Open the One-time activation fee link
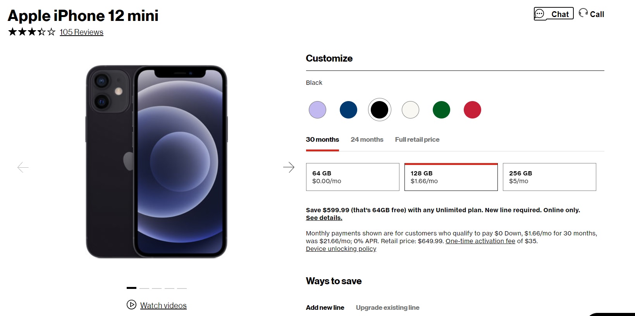Viewport: 635px width, 316px height. (x=480, y=241)
